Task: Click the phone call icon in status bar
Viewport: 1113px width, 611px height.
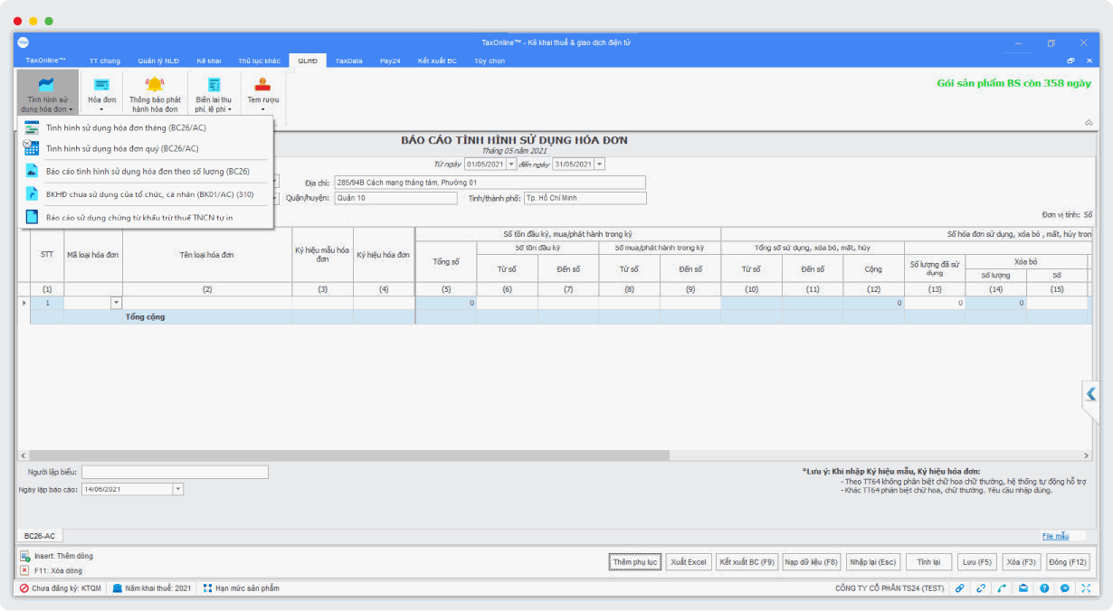Action: pyautogui.click(x=1002, y=588)
